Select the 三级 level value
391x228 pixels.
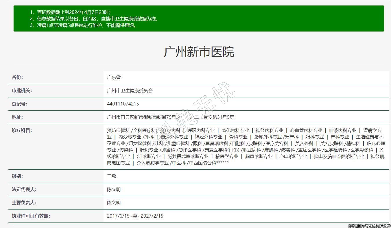[111, 176]
